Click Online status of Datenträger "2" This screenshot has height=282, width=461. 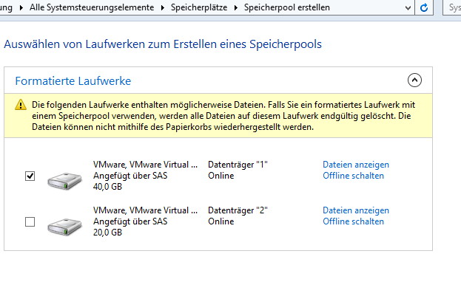(x=221, y=221)
